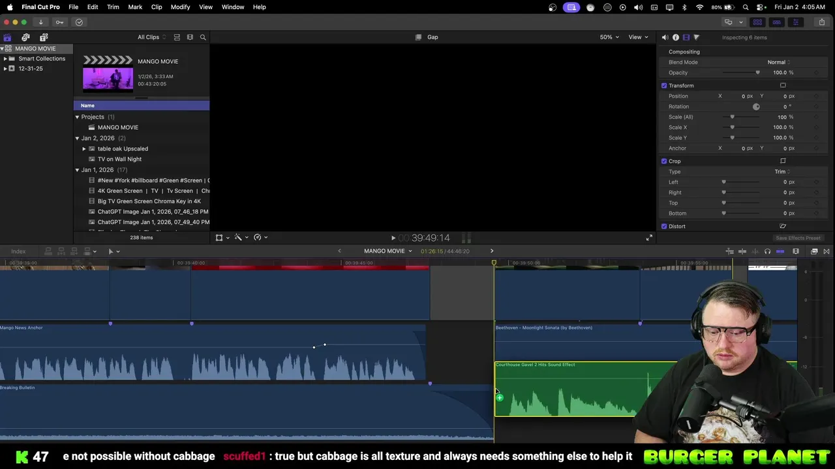835x469 pixels.
Task: Collapse the Projects group triangle
Action: click(77, 117)
